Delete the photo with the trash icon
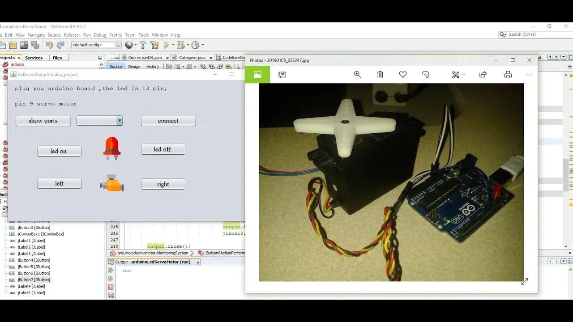Image resolution: width=573 pixels, height=322 pixels. click(380, 75)
